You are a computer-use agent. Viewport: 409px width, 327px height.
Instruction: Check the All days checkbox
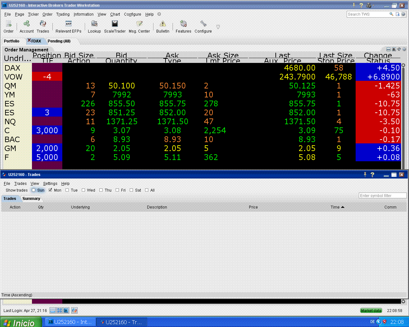[147, 190]
